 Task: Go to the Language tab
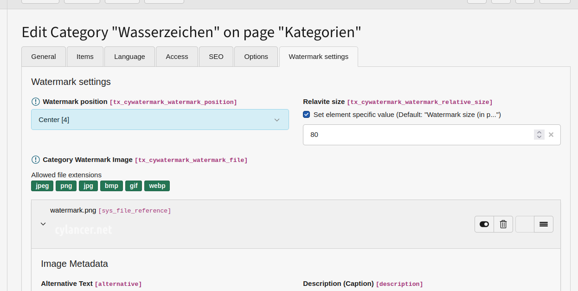(129, 57)
